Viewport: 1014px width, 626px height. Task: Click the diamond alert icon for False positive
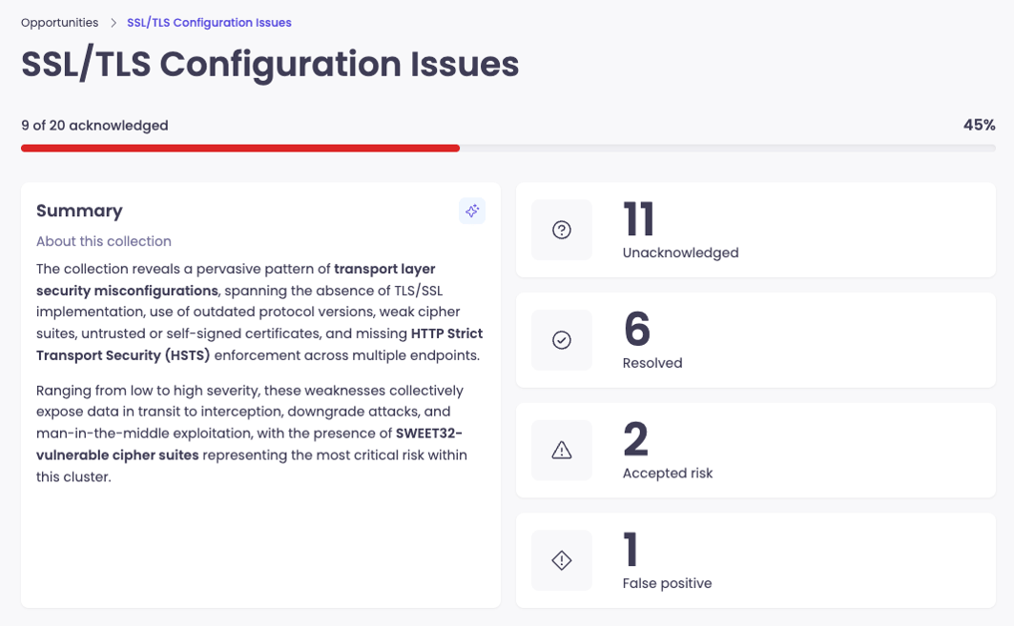(x=561, y=560)
